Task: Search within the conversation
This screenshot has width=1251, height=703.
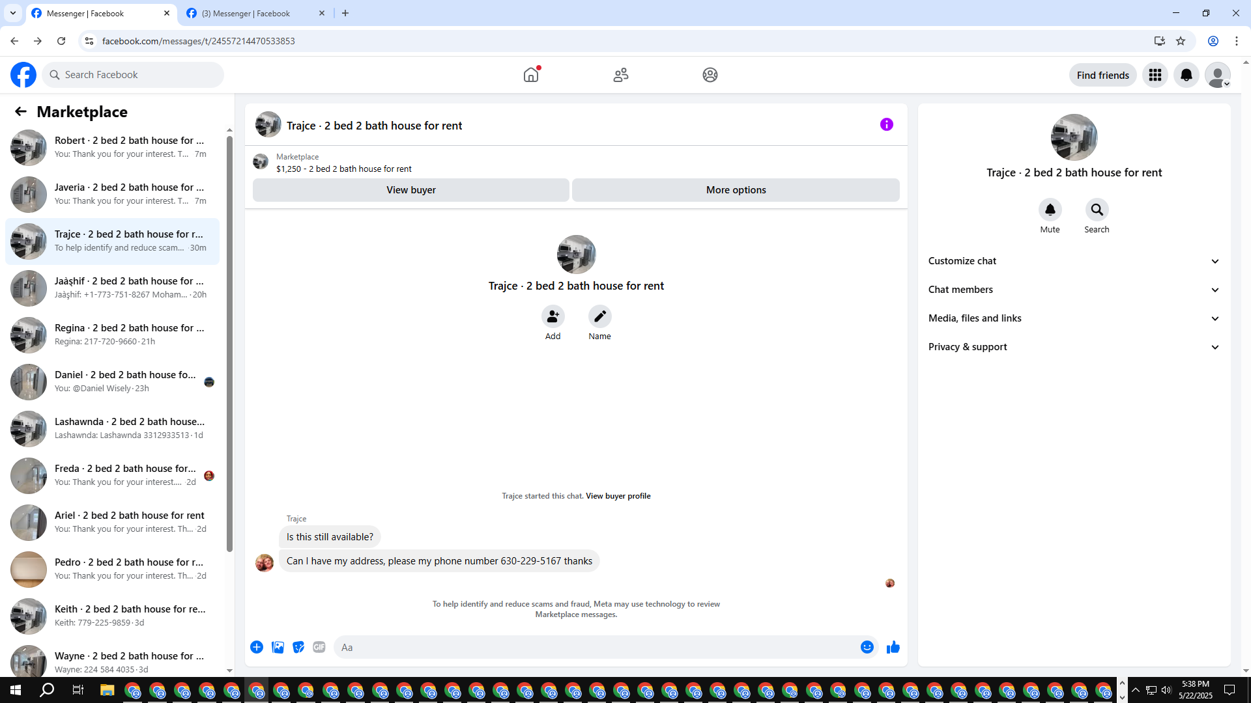Action: [x=1097, y=210]
